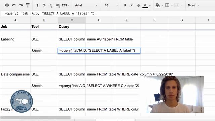Click the Labeling cell

pyautogui.click(x=15, y=39)
